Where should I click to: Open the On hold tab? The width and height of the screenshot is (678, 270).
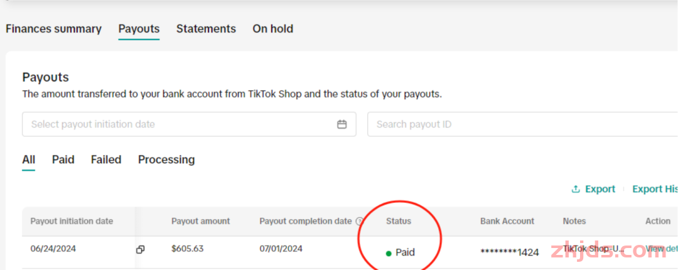[x=273, y=29]
